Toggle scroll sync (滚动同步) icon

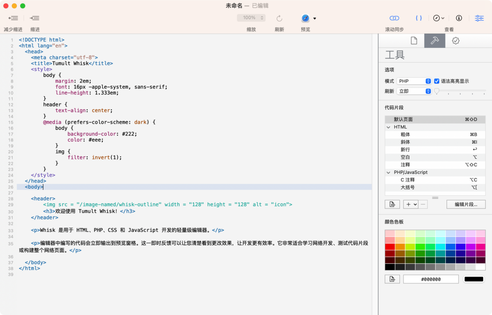(x=394, y=18)
